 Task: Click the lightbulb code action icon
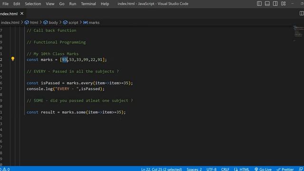tap(13, 59)
